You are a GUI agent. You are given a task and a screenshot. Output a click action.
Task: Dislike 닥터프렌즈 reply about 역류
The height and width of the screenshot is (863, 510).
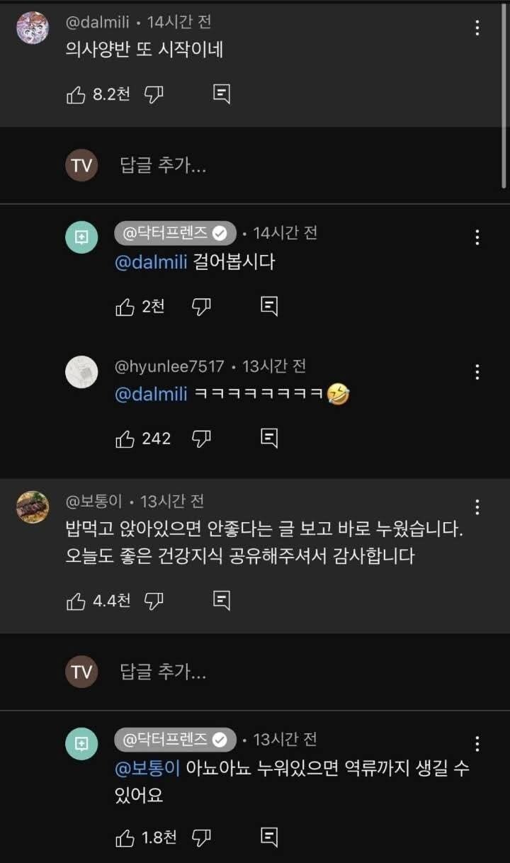(202, 837)
